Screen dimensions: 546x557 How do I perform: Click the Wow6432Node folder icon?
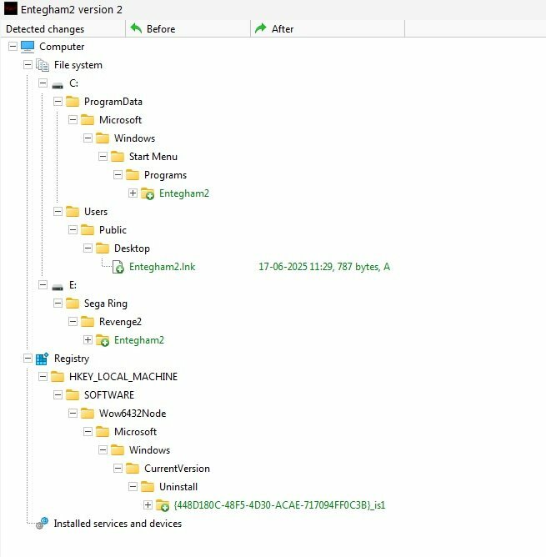[88, 414]
